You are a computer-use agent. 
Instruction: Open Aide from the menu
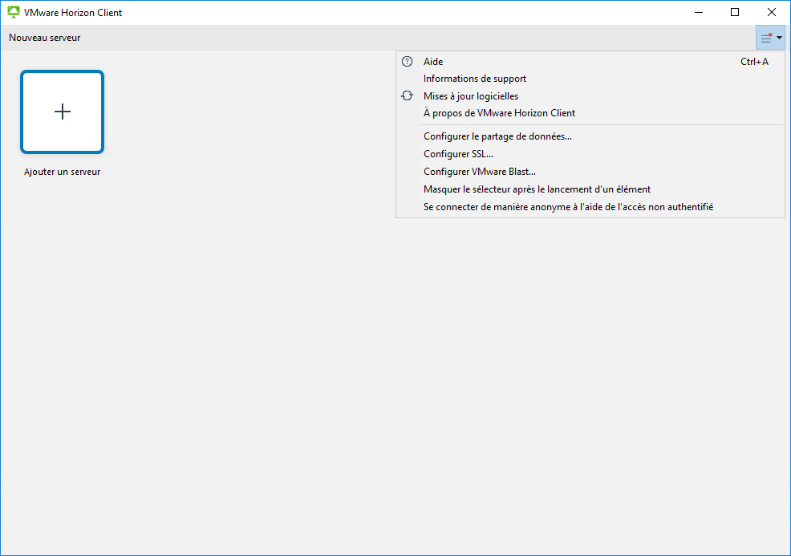590,62
